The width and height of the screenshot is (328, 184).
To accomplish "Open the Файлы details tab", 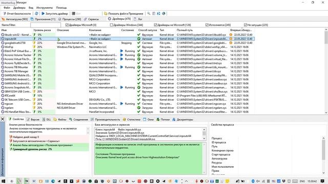I will tap(60, 120).
